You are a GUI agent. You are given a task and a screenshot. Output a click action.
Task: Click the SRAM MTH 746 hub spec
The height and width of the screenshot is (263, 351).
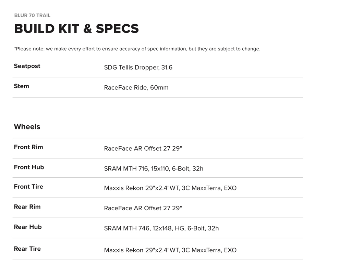(161, 228)
